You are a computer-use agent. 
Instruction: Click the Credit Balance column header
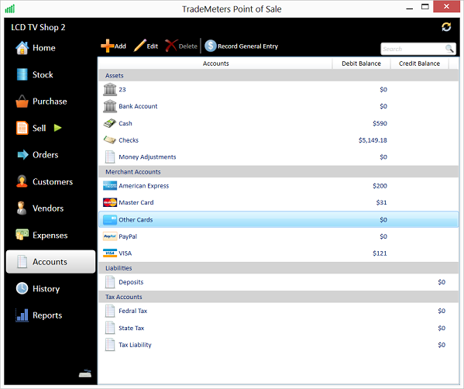(419, 64)
